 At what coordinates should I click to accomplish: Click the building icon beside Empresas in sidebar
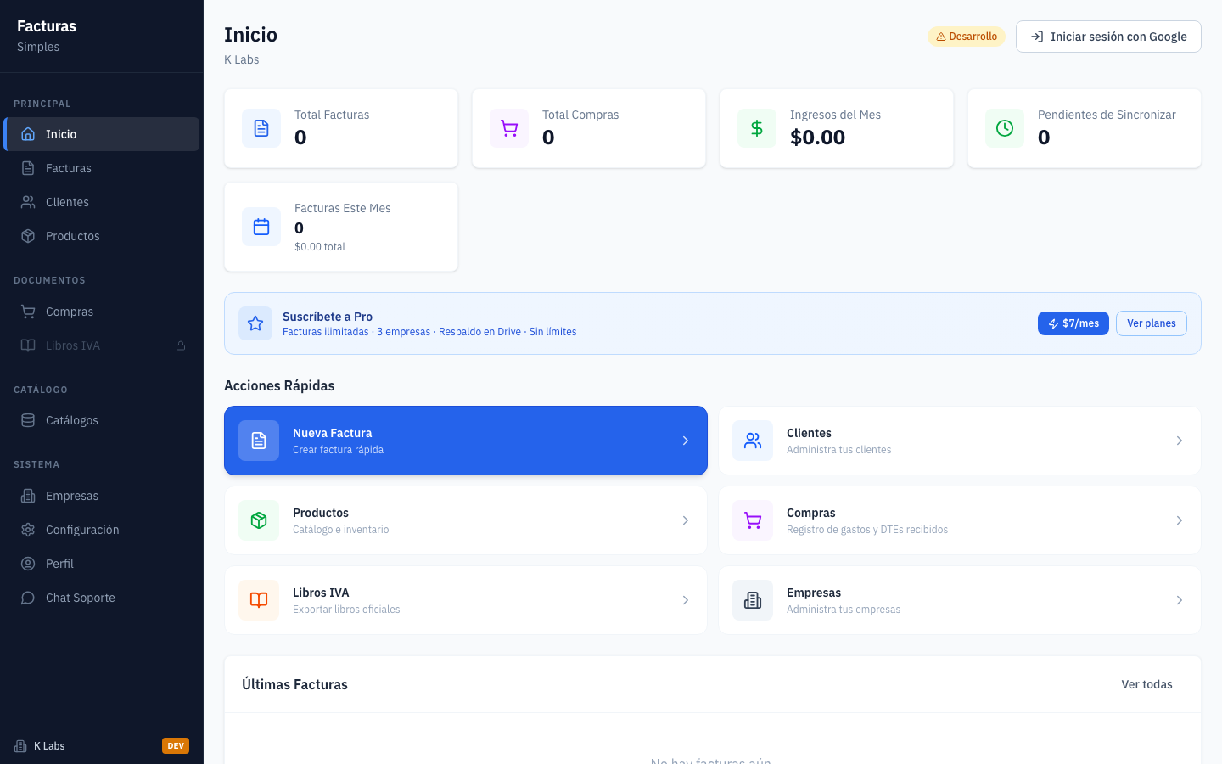pos(28,496)
